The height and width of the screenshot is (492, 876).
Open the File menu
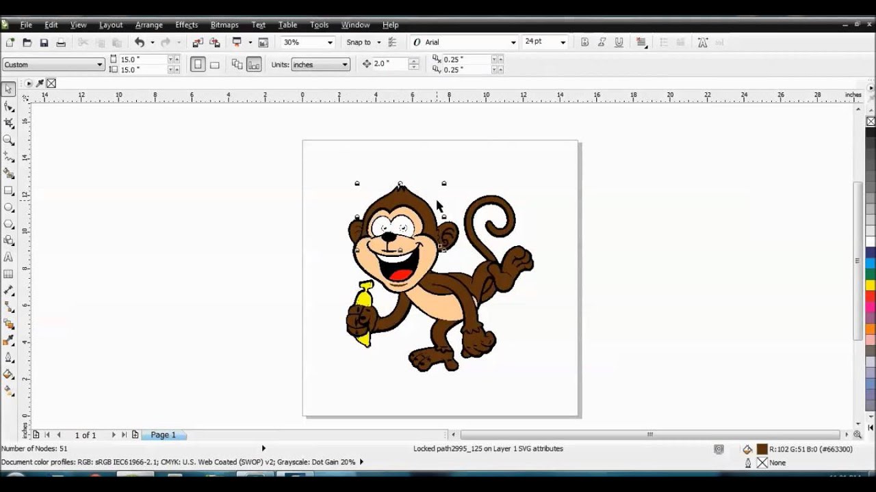[x=26, y=25]
